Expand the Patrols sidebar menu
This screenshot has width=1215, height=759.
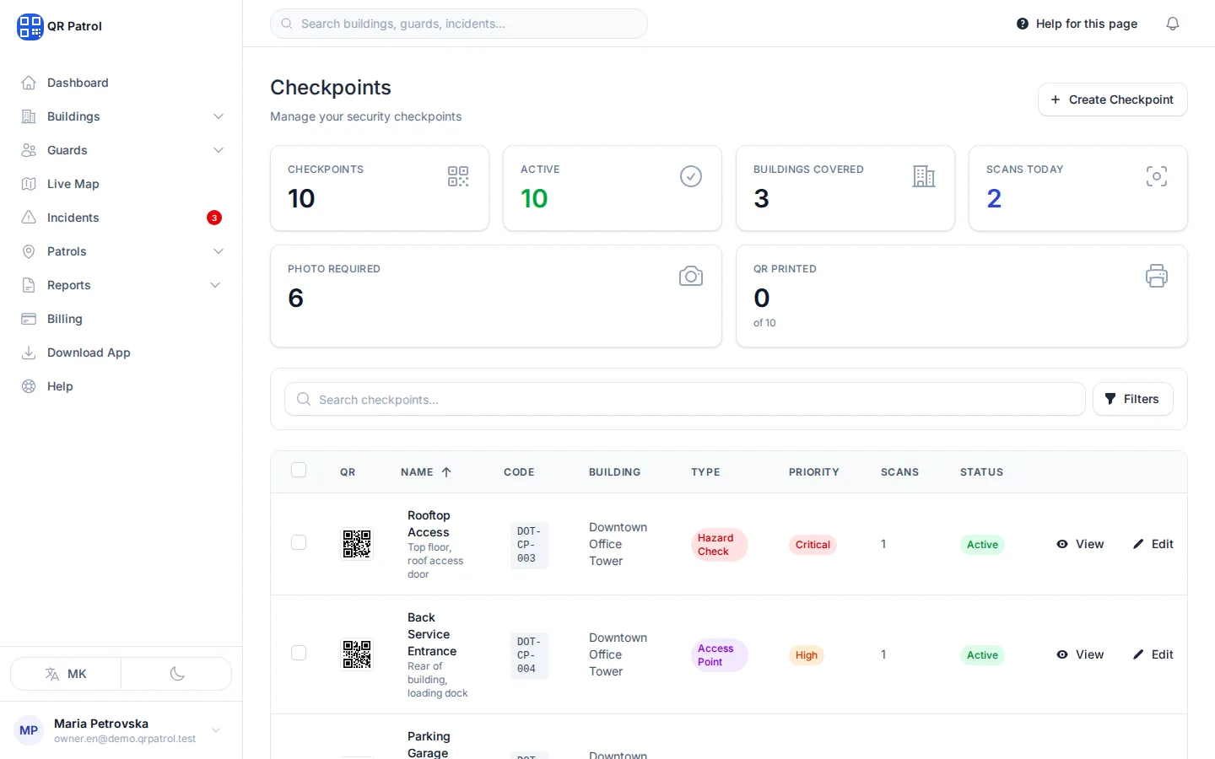point(121,251)
